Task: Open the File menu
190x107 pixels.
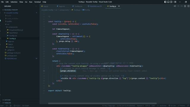Action: point(2,2)
